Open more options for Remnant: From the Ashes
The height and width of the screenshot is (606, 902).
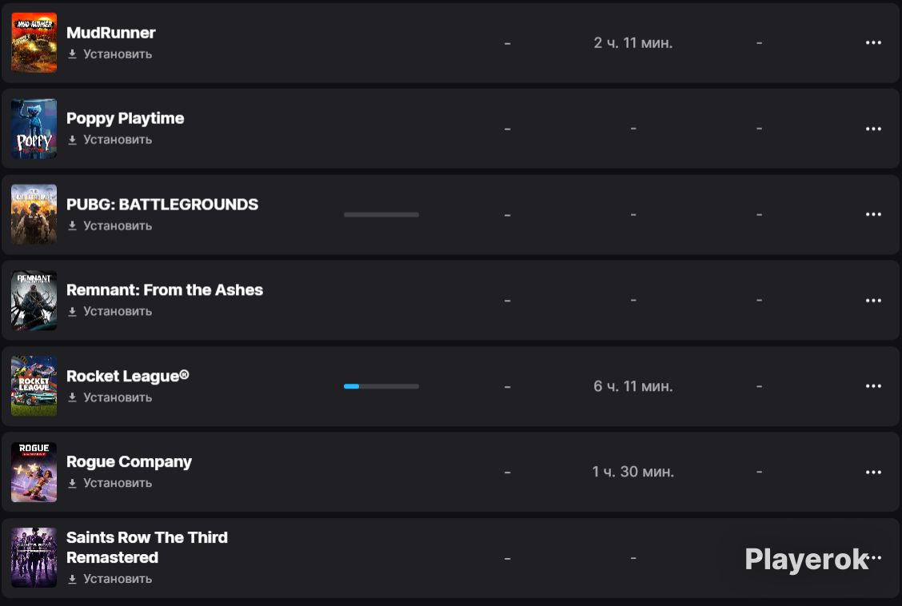873,300
